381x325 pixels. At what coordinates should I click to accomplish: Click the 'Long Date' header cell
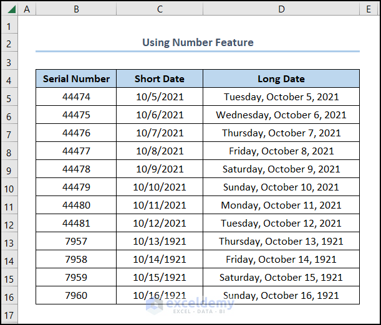click(x=281, y=78)
